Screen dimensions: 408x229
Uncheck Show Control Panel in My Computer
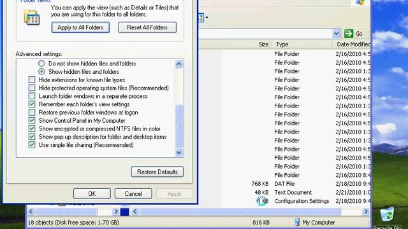(x=32, y=120)
